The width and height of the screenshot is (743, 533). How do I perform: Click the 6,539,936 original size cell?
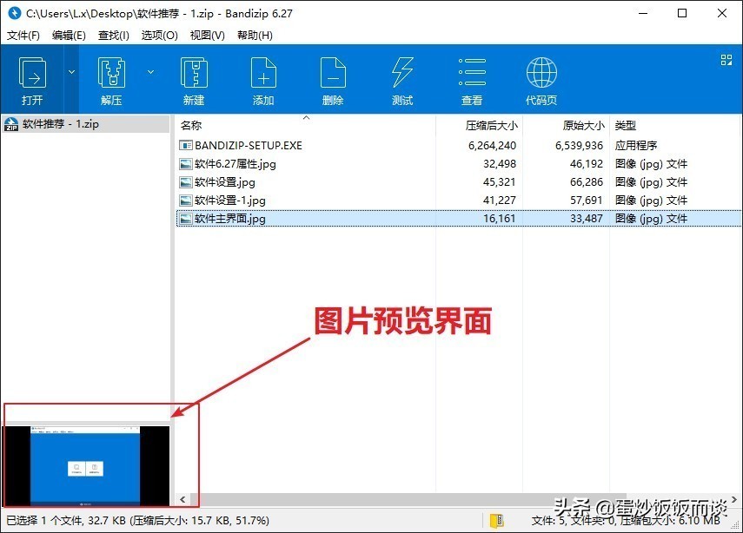tap(579, 146)
